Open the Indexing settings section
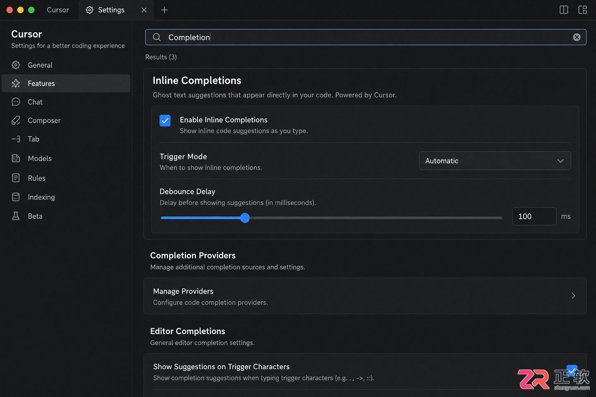The height and width of the screenshot is (397, 596). [66, 197]
